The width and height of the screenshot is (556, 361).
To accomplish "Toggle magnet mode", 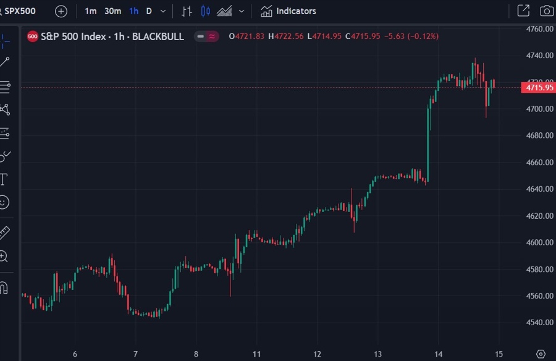I will click(4, 287).
